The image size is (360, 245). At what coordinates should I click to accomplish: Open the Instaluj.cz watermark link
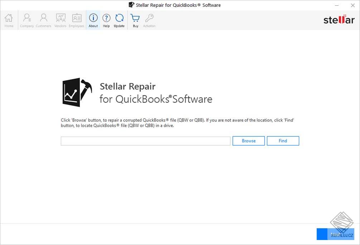(341, 234)
